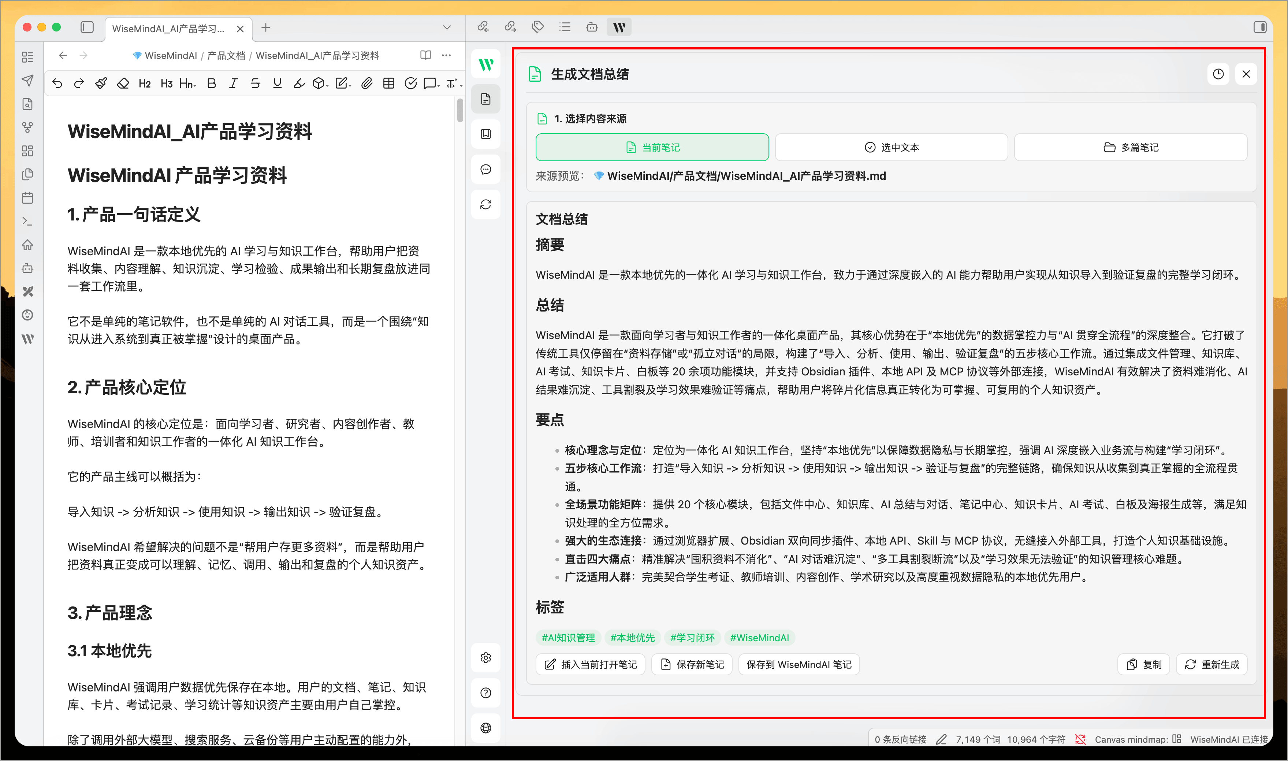The image size is (1288, 761).
Task: Click the #本地优先 tag
Action: (633, 638)
